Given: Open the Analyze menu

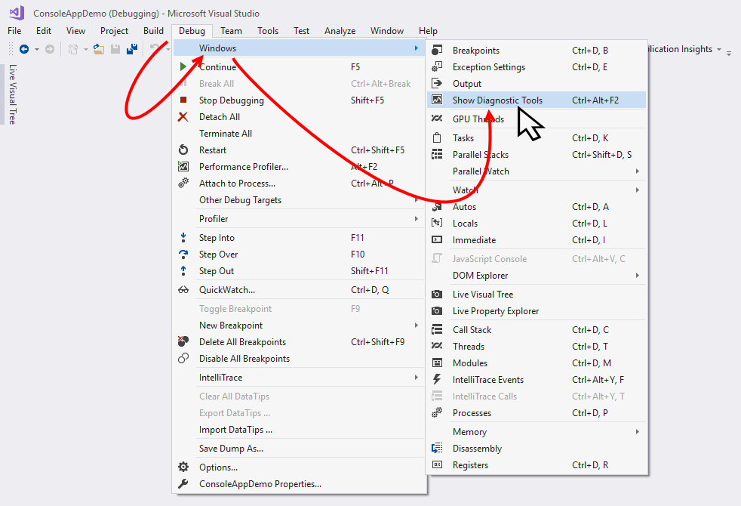Looking at the screenshot, I should 340,31.
